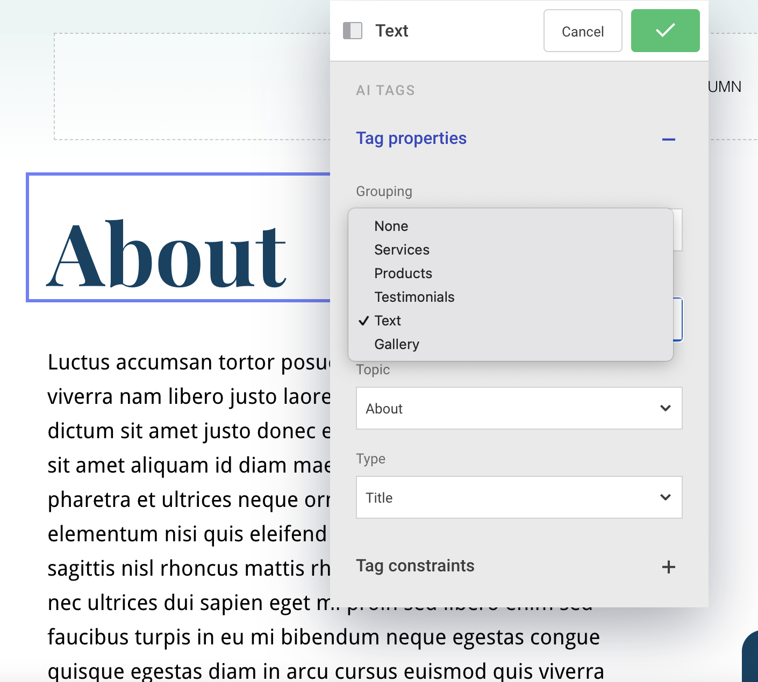Click the Grouping field label
Screen dimensions: 758x682
[384, 191]
